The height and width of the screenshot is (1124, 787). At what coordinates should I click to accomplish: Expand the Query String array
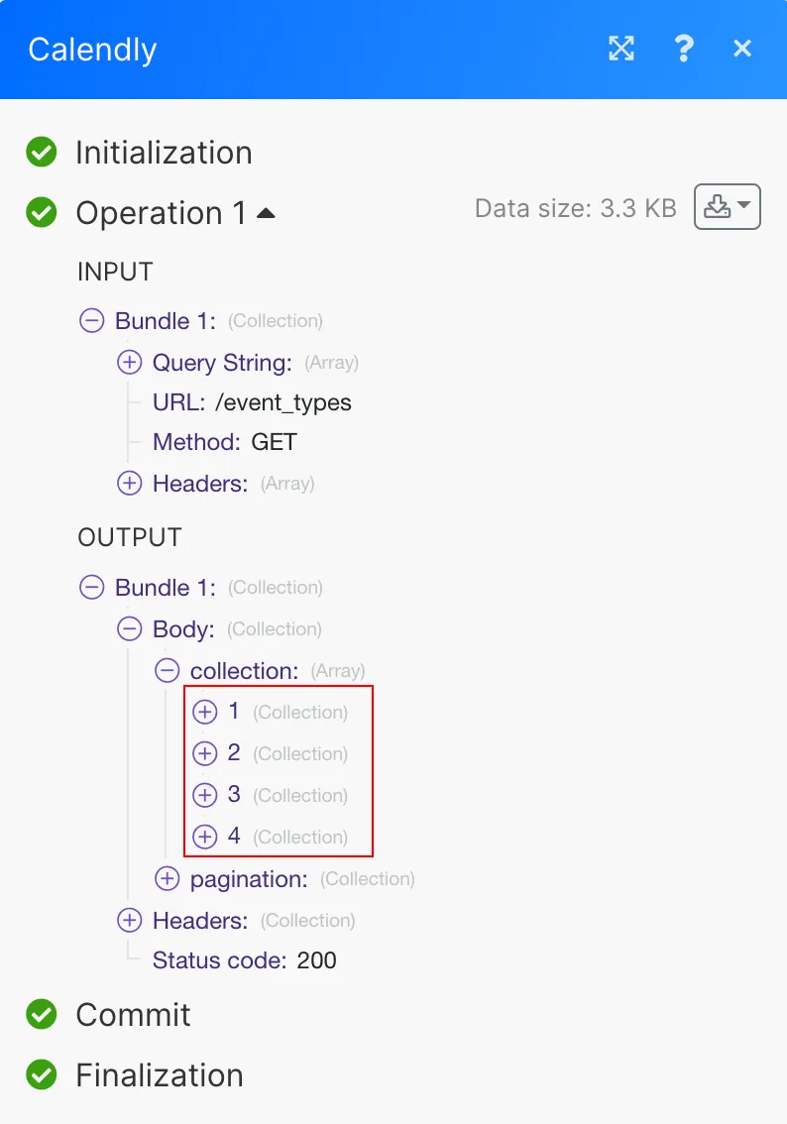[130, 363]
